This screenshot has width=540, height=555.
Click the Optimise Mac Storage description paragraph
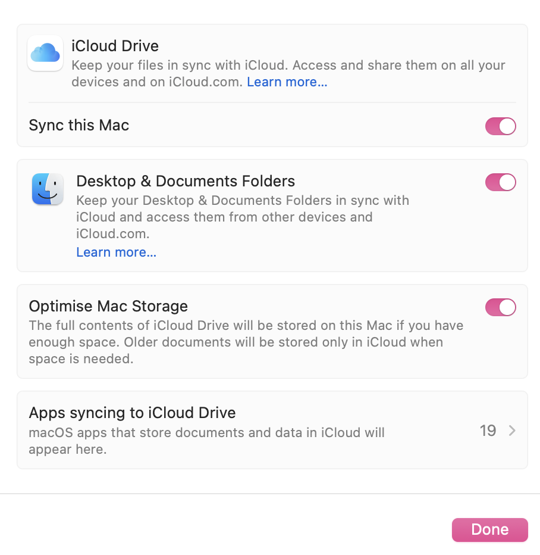[246, 342]
